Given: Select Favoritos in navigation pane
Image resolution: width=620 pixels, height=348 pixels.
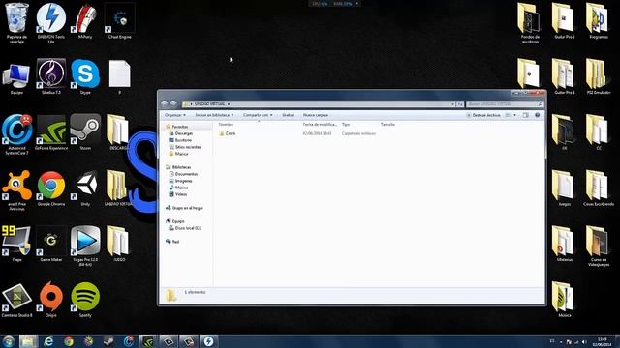Looking at the screenshot, I should pyautogui.click(x=176, y=127).
